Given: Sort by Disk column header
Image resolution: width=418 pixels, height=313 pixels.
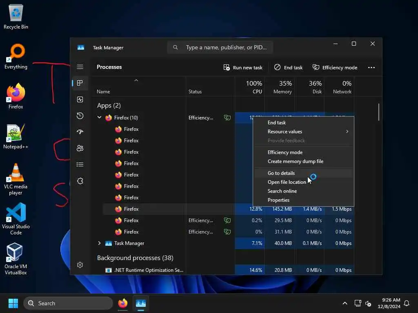Looking at the screenshot, I should [310, 87].
